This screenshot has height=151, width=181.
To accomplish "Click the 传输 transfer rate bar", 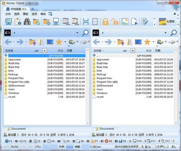I will click(85, 147).
